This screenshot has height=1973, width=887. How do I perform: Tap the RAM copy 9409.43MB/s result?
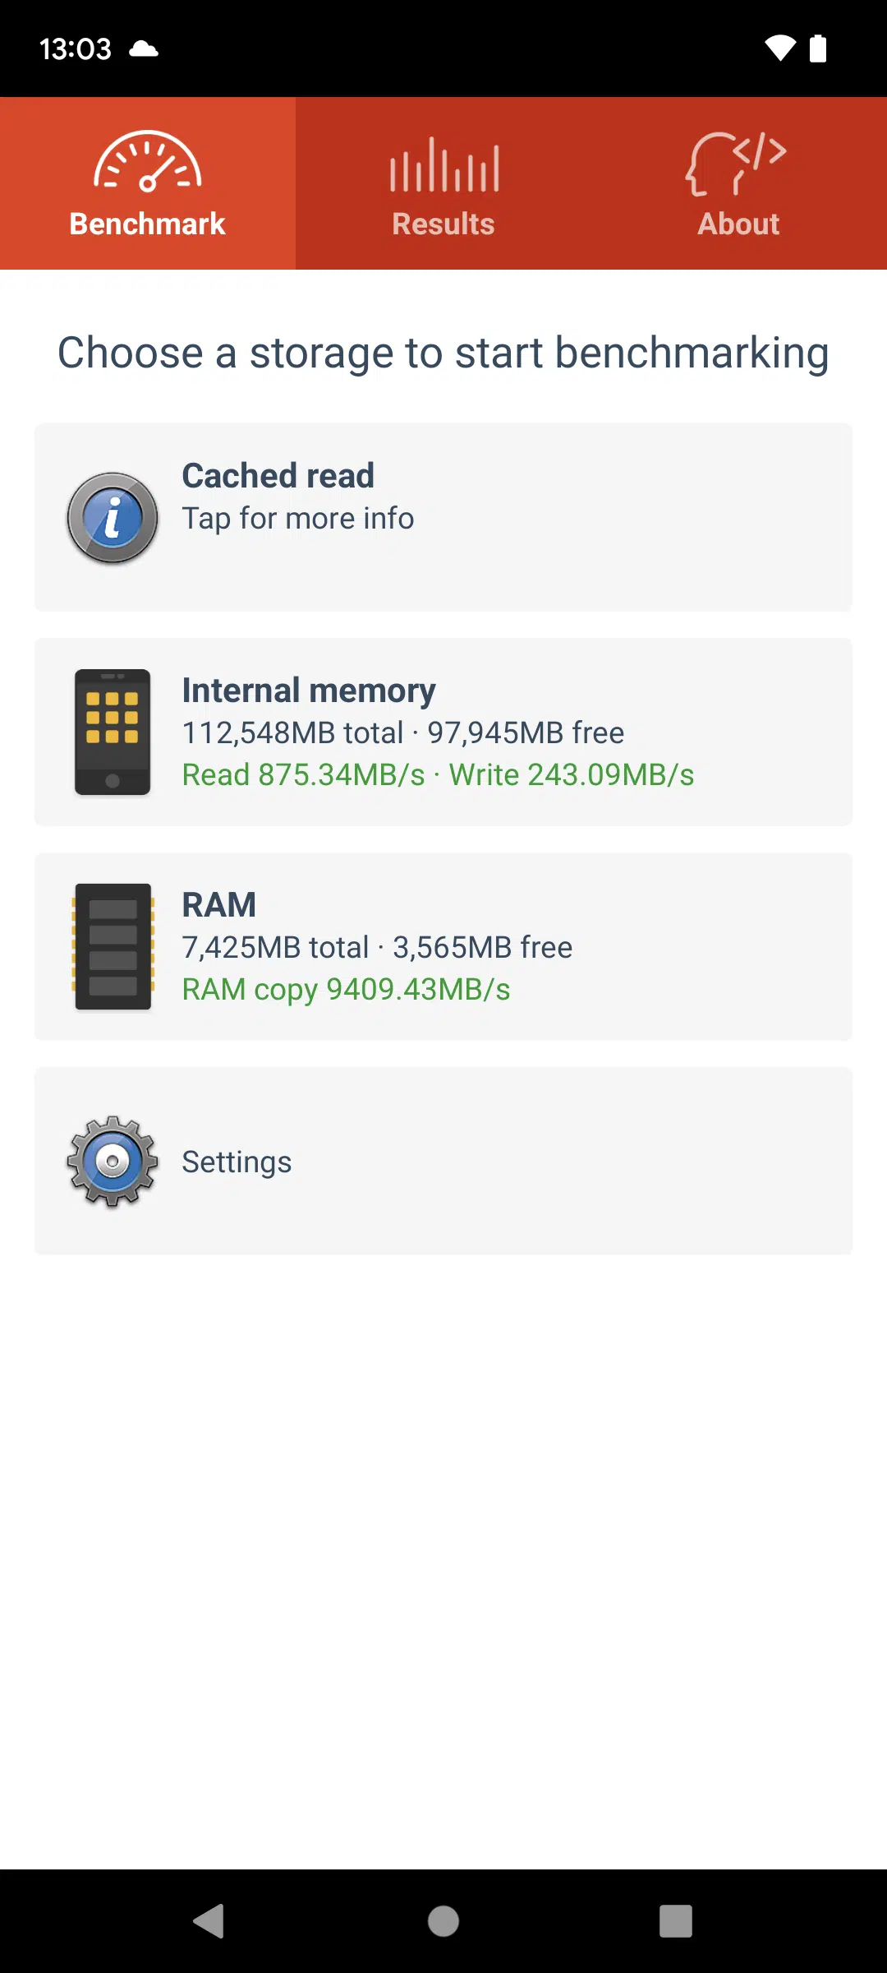coord(346,990)
